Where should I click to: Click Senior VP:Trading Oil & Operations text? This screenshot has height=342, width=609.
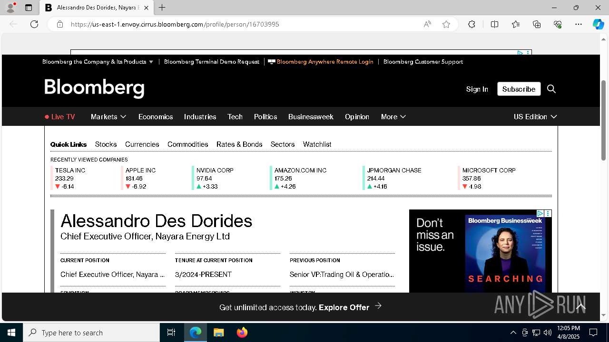342,275
